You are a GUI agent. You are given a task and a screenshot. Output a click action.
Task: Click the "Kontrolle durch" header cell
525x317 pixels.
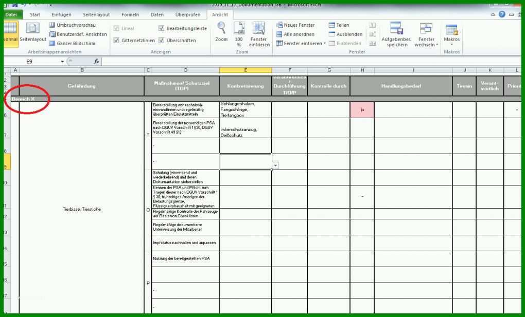329,86
